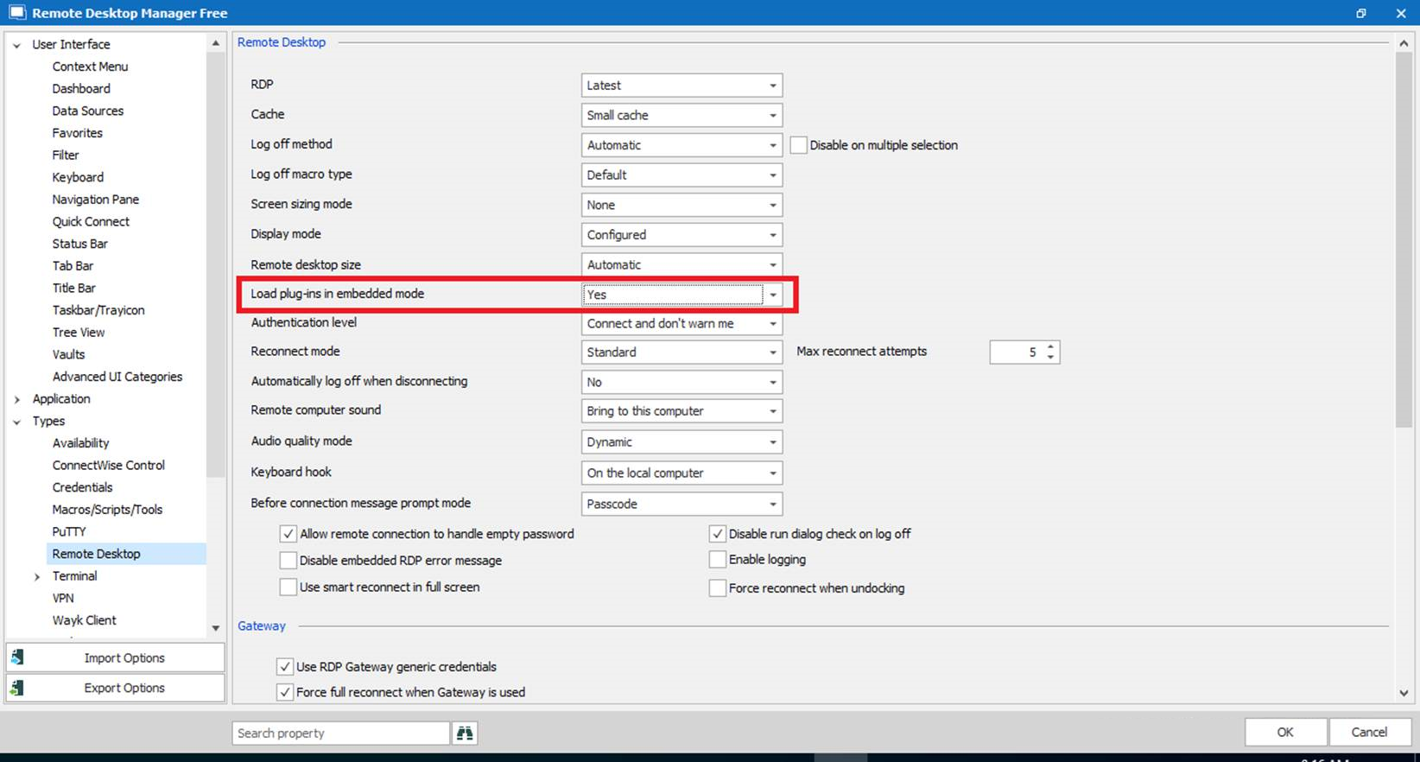
Task: Click the Cancel button
Action: pos(1368,732)
